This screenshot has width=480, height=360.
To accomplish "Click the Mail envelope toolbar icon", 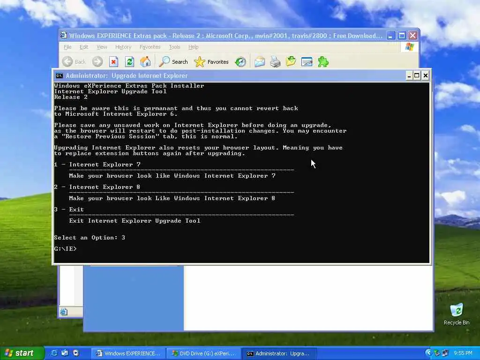I will (260, 62).
